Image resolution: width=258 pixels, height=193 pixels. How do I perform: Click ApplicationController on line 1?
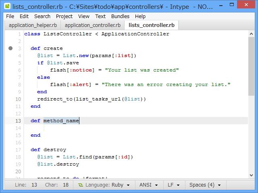(x=135, y=34)
